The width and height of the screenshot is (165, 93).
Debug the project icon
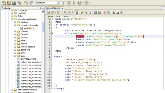click(79, 3)
